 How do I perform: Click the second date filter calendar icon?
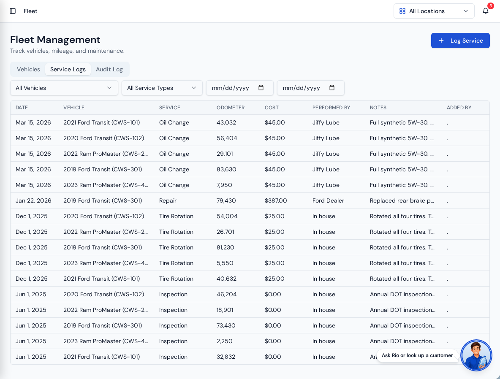[x=332, y=88]
